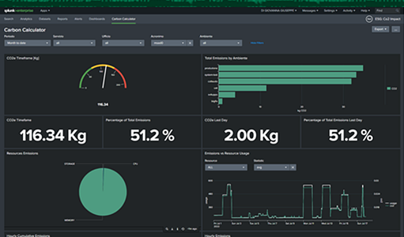Open the Ufficio filter dropdown
Image resolution: width=404 pixels, height=237 pixels.
pos(123,43)
